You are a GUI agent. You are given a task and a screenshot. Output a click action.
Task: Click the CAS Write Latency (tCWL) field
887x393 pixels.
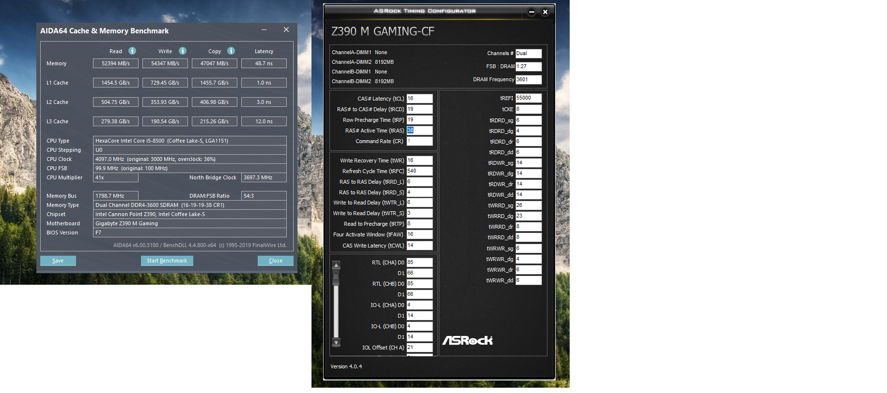tap(420, 246)
